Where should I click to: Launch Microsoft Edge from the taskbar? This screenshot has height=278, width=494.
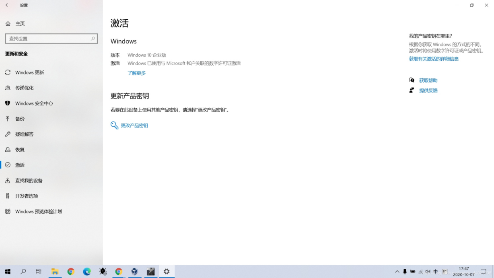coord(87,272)
